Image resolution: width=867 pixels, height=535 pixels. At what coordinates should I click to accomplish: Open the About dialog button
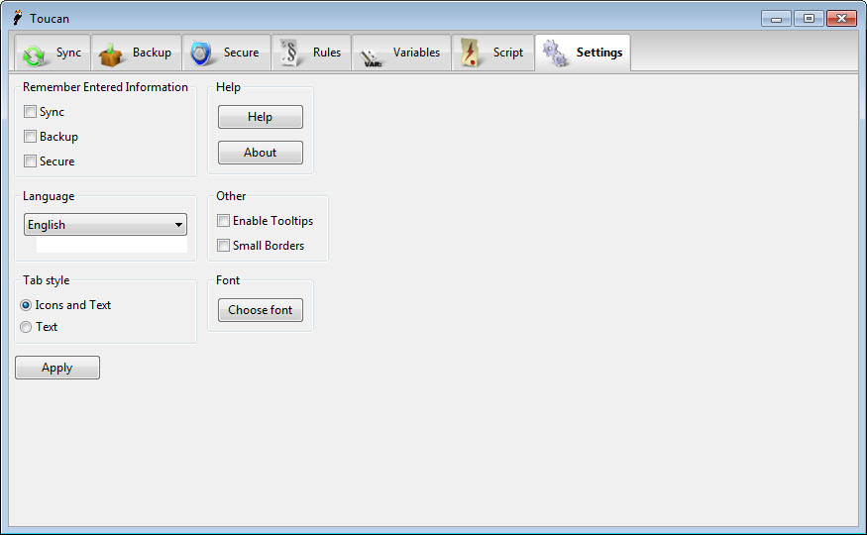(x=261, y=153)
